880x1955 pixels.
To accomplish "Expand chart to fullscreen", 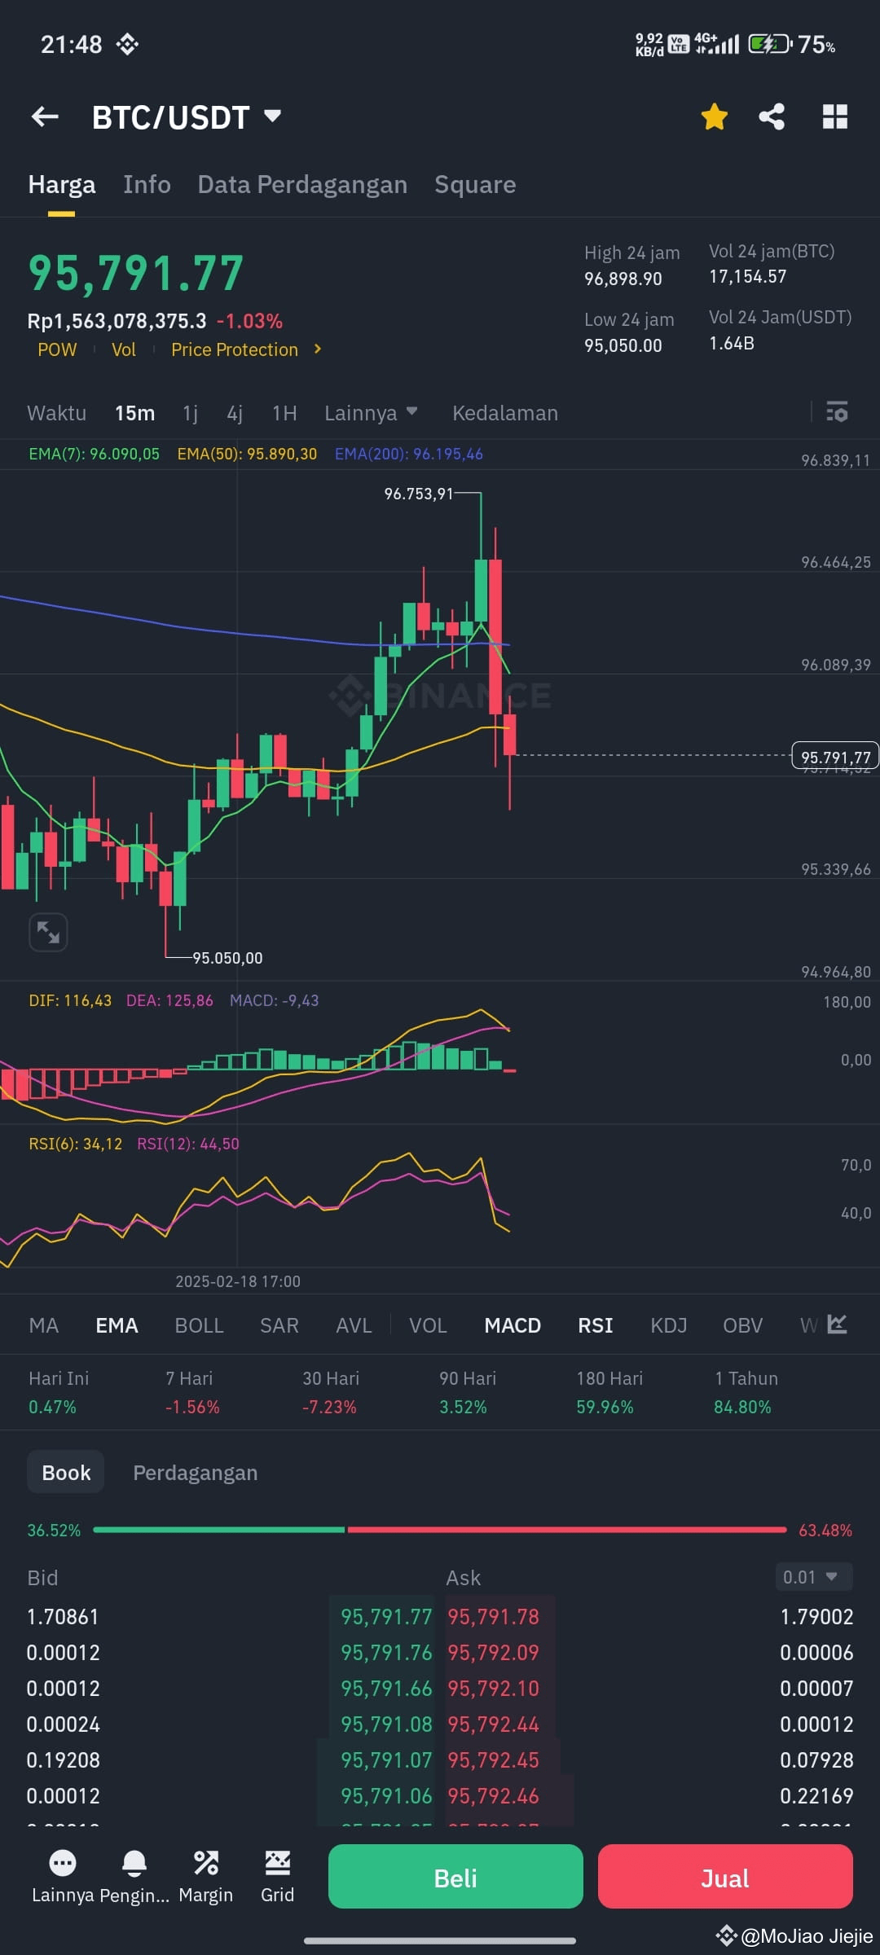I will (48, 932).
